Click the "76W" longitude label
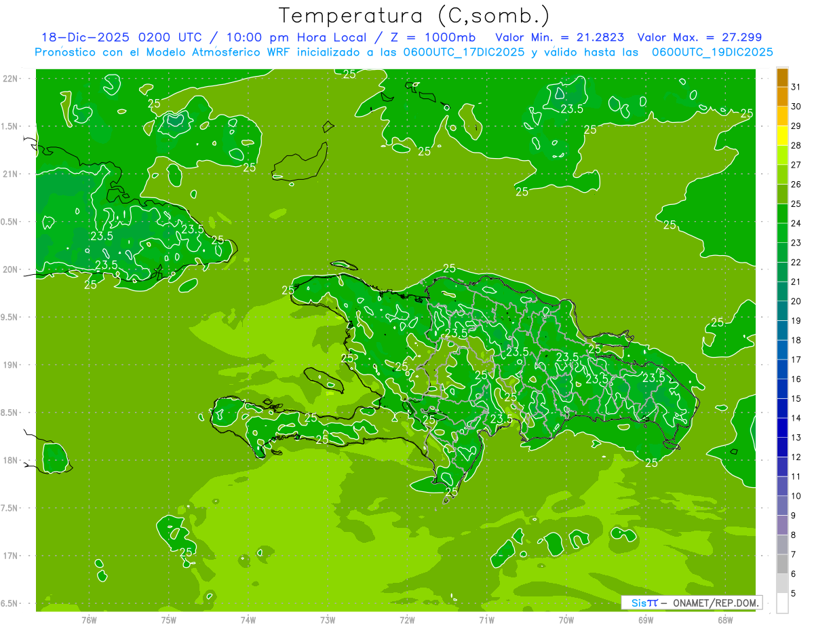Screen dimensions: 814x629 pos(89,620)
